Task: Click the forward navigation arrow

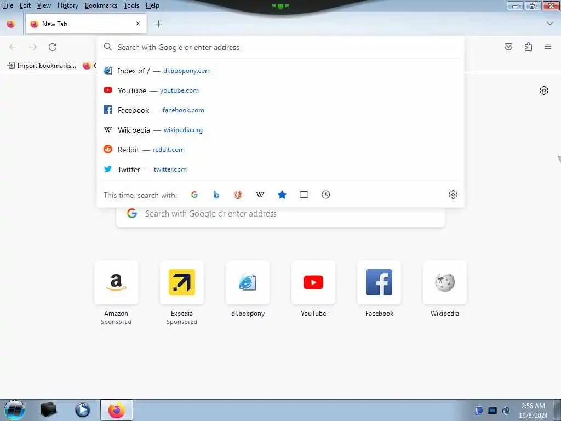Action: 33,47
